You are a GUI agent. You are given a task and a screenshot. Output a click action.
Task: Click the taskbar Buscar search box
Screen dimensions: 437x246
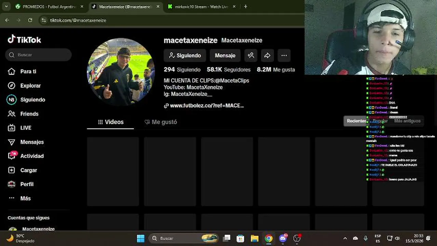(x=184, y=238)
